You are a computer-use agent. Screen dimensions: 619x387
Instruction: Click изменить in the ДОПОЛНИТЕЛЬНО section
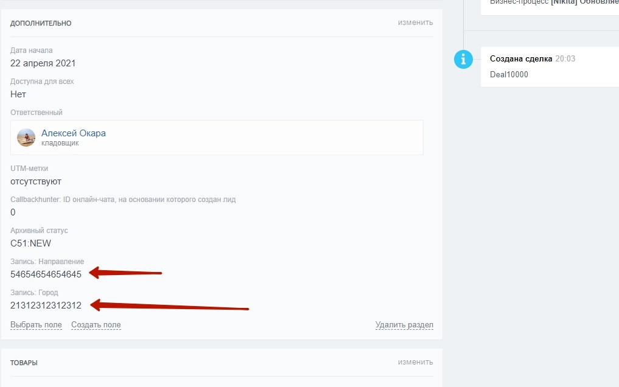[x=415, y=23]
